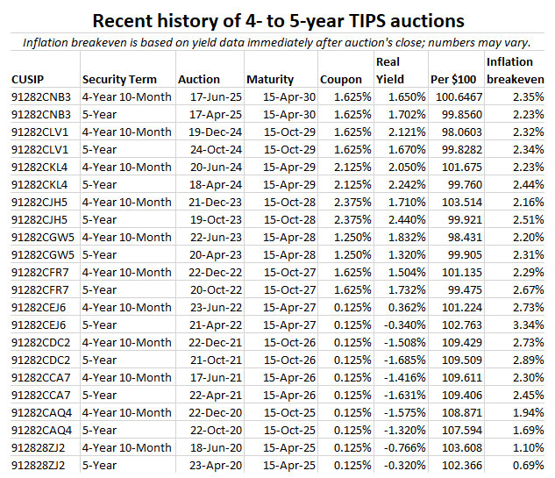Click the 3.34% inflation breakeven cell
The width and height of the screenshot is (555, 478).
click(527, 325)
